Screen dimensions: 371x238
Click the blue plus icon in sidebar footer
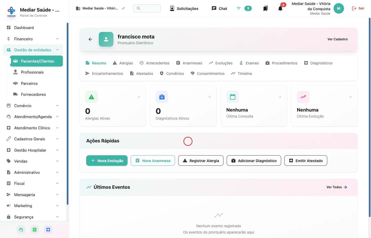48,230
